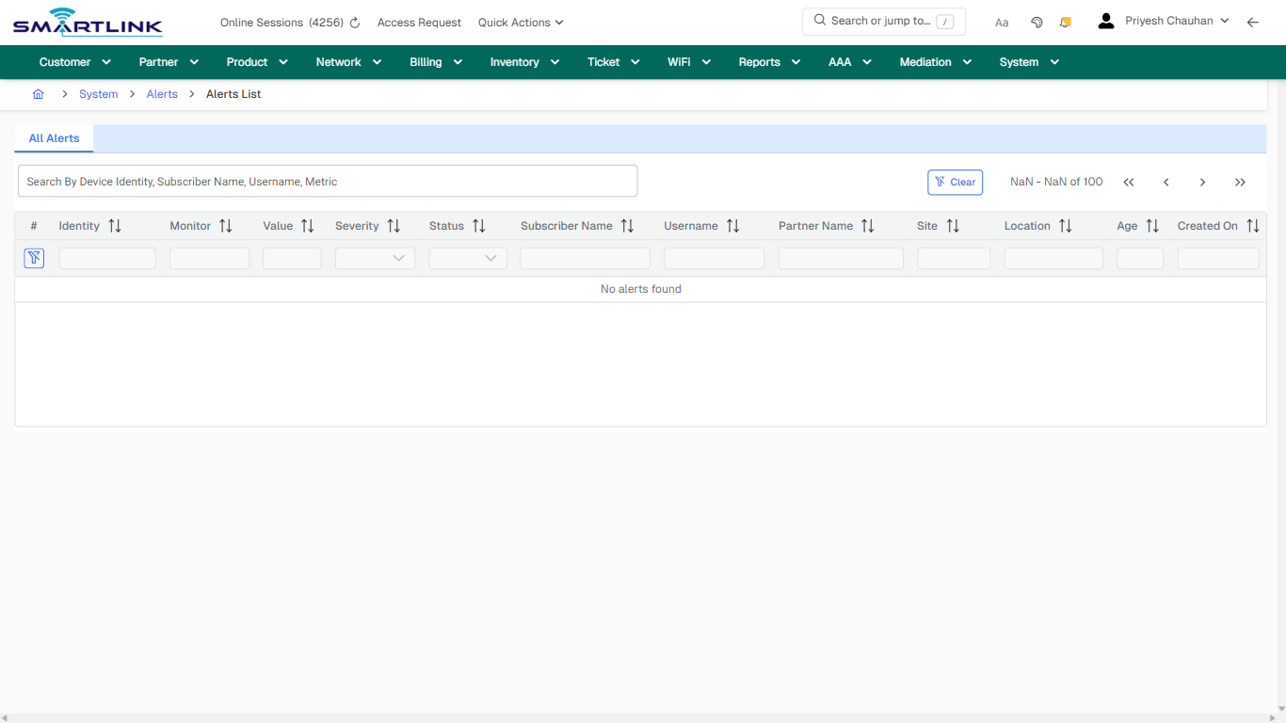
Task: Click the search bar for alerts
Action: point(328,181)
